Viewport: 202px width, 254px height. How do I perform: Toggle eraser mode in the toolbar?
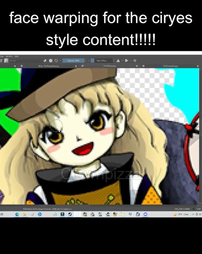45,60
